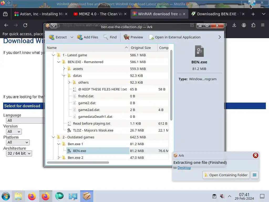Sort by the Name column header

(x=87, y=48)
